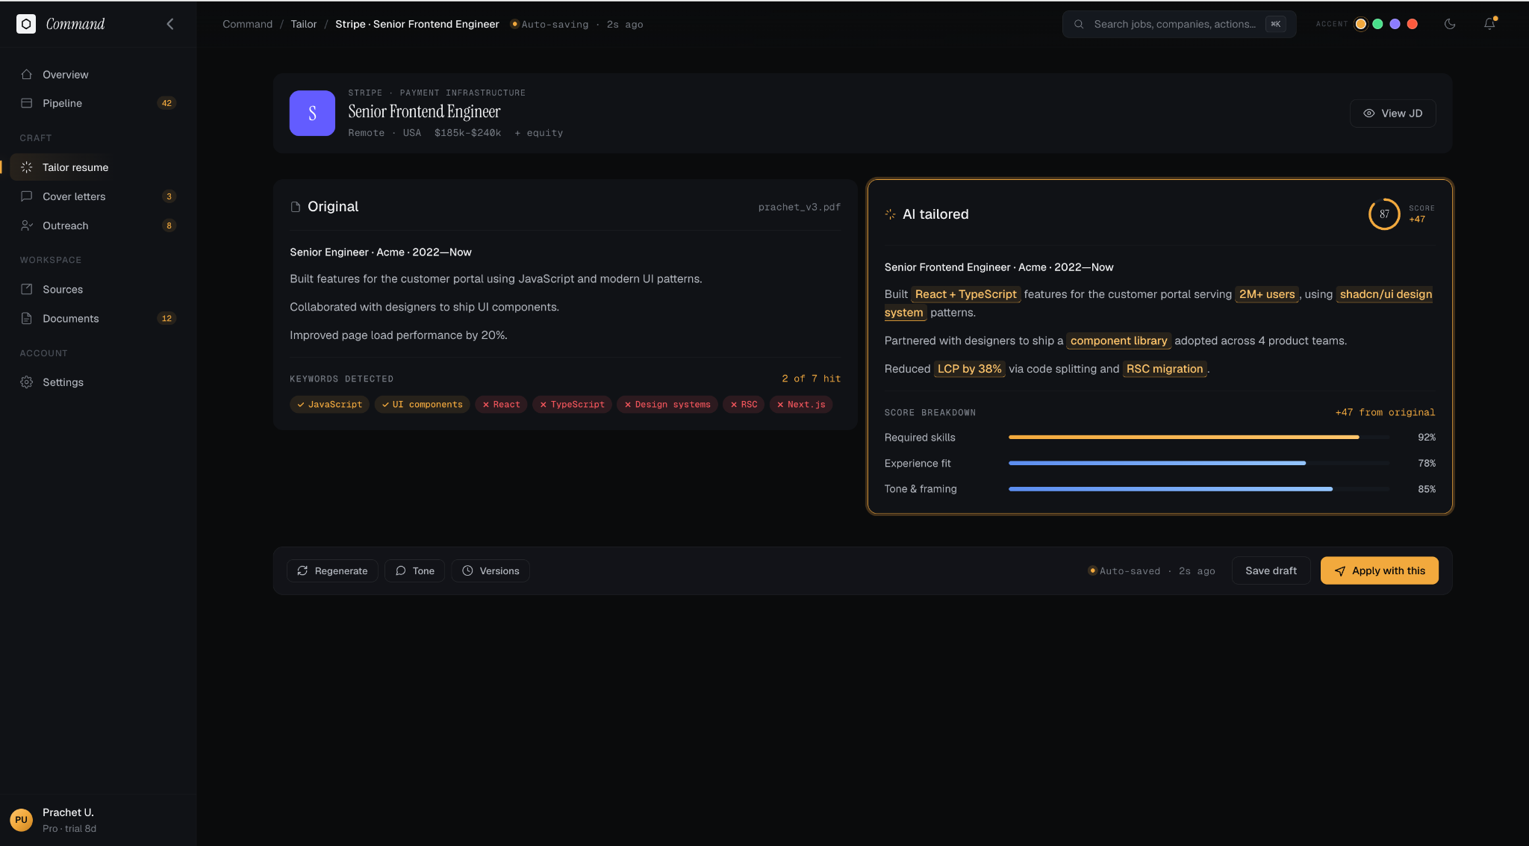Click the View JD button
Viewport: 1529px width, 846px height.
(1392, 113)
